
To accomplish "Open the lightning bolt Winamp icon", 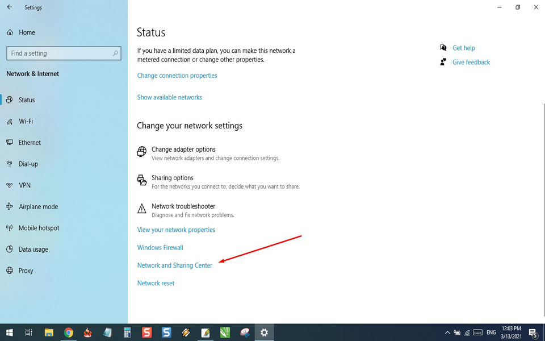I will point(186,332).
